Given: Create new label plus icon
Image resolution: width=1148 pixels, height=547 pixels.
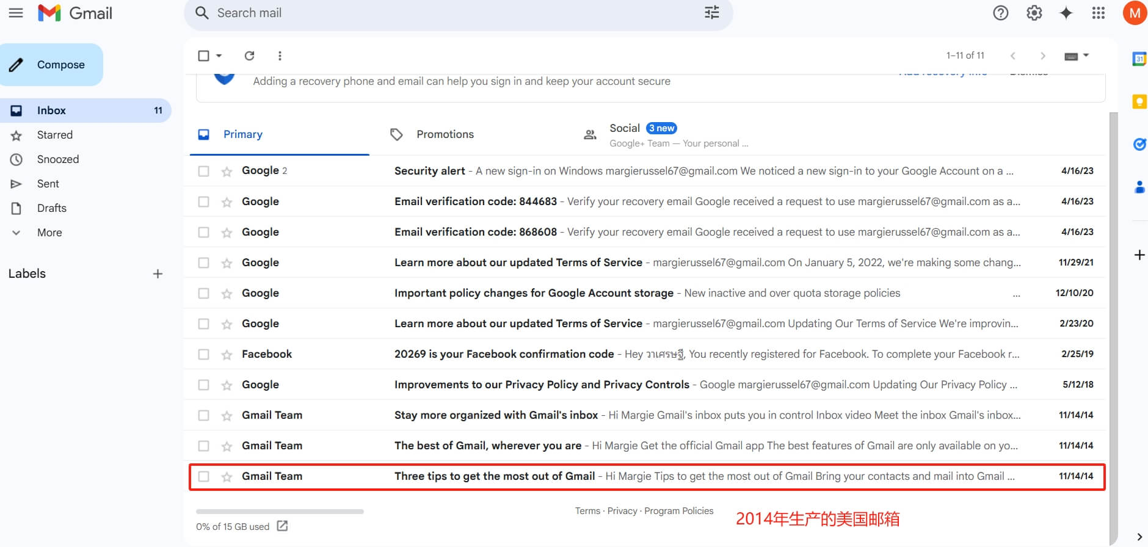Looking at the screenshot, I should click(x=158, y=273).
